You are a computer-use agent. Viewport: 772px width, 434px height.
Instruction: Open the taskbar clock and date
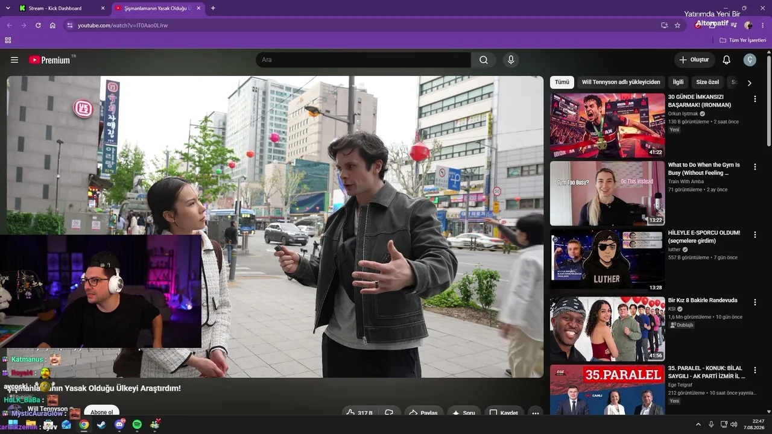coord(754,424)
